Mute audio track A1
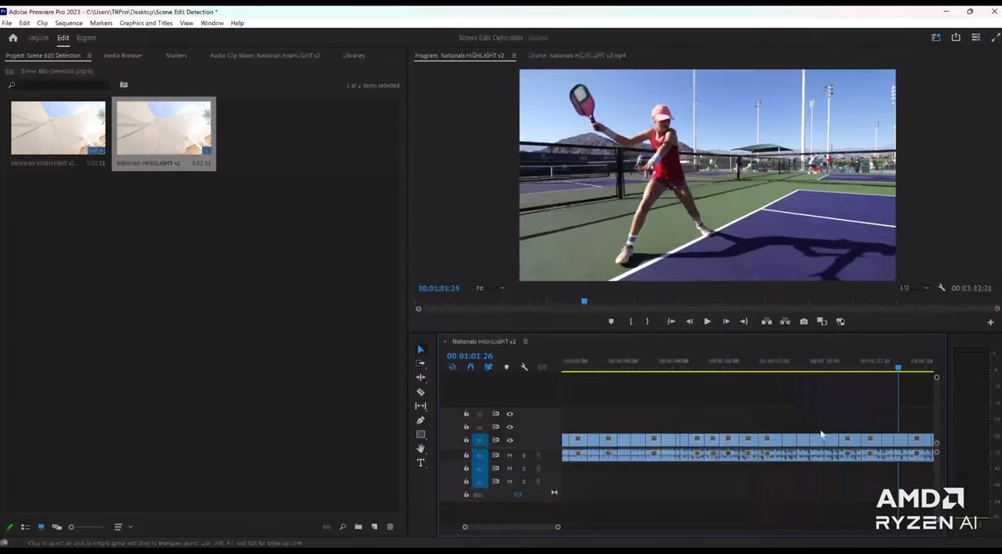Image resolution: width=1002 pixels, height=554 pixels. (x=509, y=455)
